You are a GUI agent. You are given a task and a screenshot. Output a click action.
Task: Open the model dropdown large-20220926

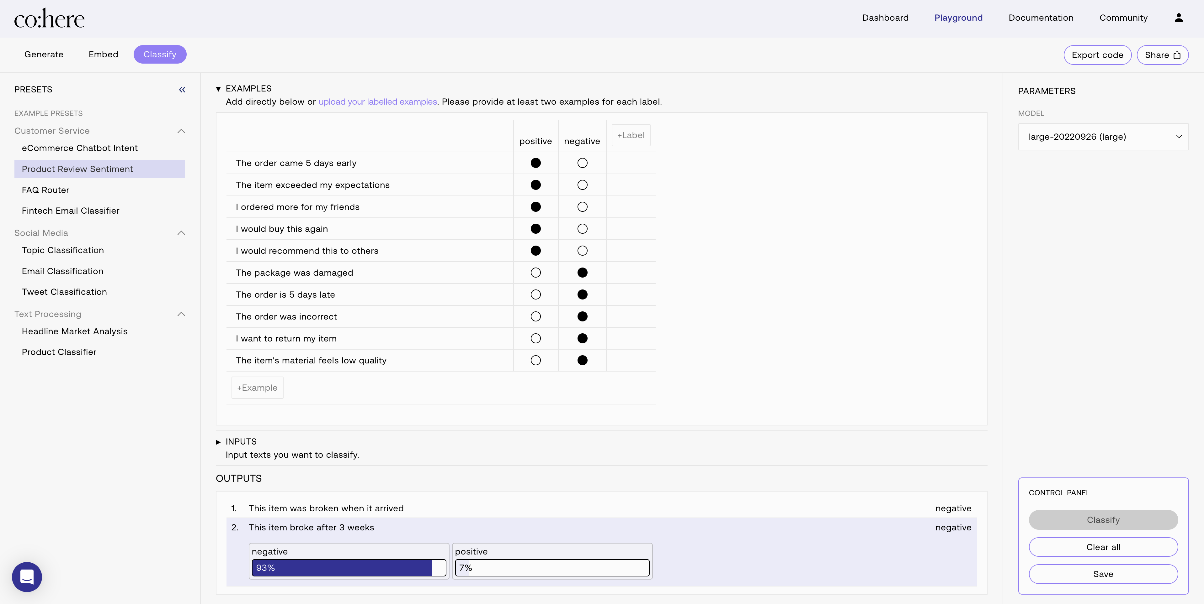point(1103,137)
